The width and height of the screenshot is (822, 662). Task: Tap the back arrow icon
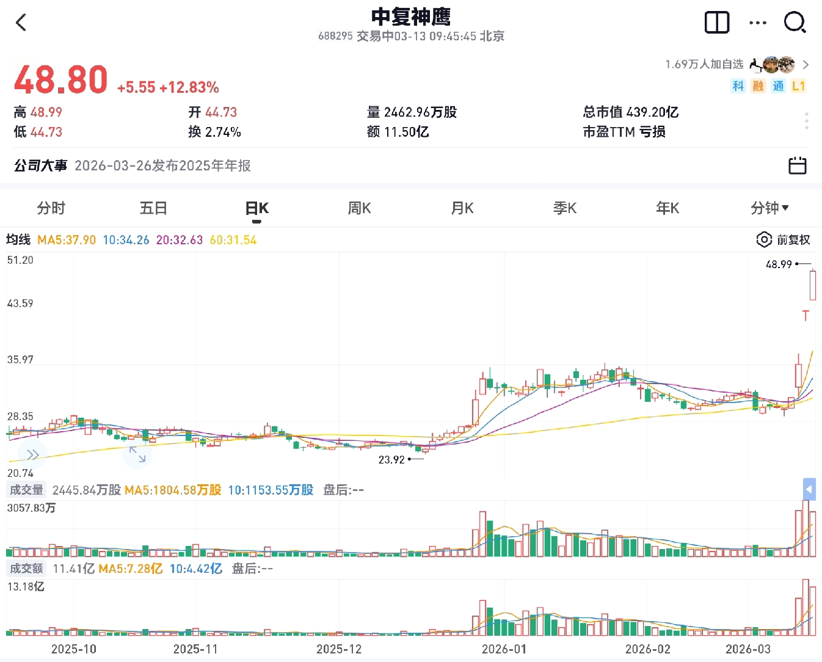click(21, 23)
